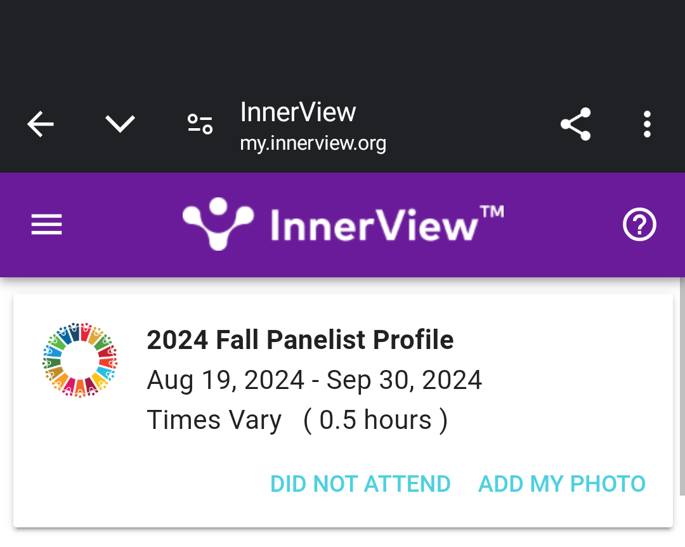Open the 2024 Fall Panelist Profile title
Screen dimensions: 685x547
tap(300, 340)
